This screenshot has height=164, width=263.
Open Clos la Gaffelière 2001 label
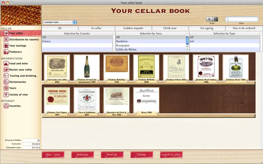pyautogui.click(x=87, y=101)
